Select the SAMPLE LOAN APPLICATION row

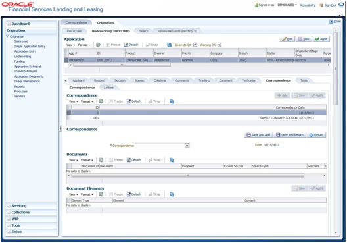(197, 118)
